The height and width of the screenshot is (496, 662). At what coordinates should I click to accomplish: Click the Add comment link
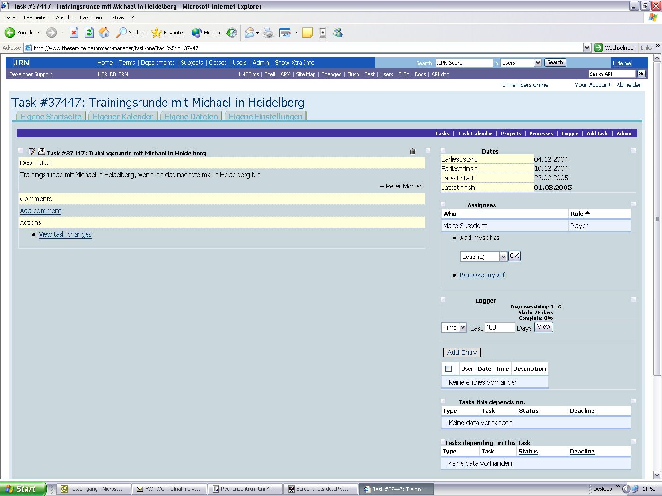pyautogui.click(x=40, y=211)
